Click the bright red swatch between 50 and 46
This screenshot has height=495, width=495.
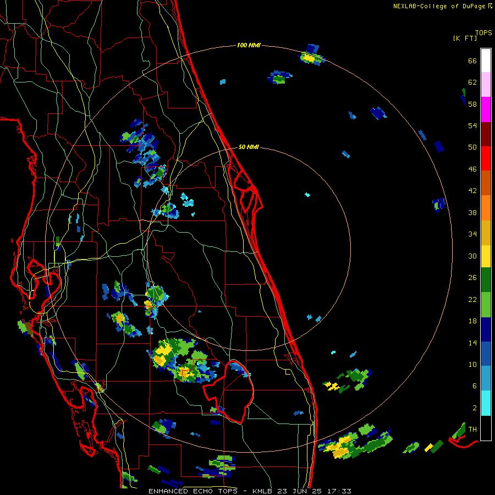tap(486, 158)
